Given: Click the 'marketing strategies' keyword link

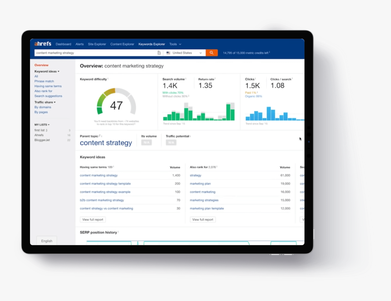Looking at the screenshot, I should (204, 200).
